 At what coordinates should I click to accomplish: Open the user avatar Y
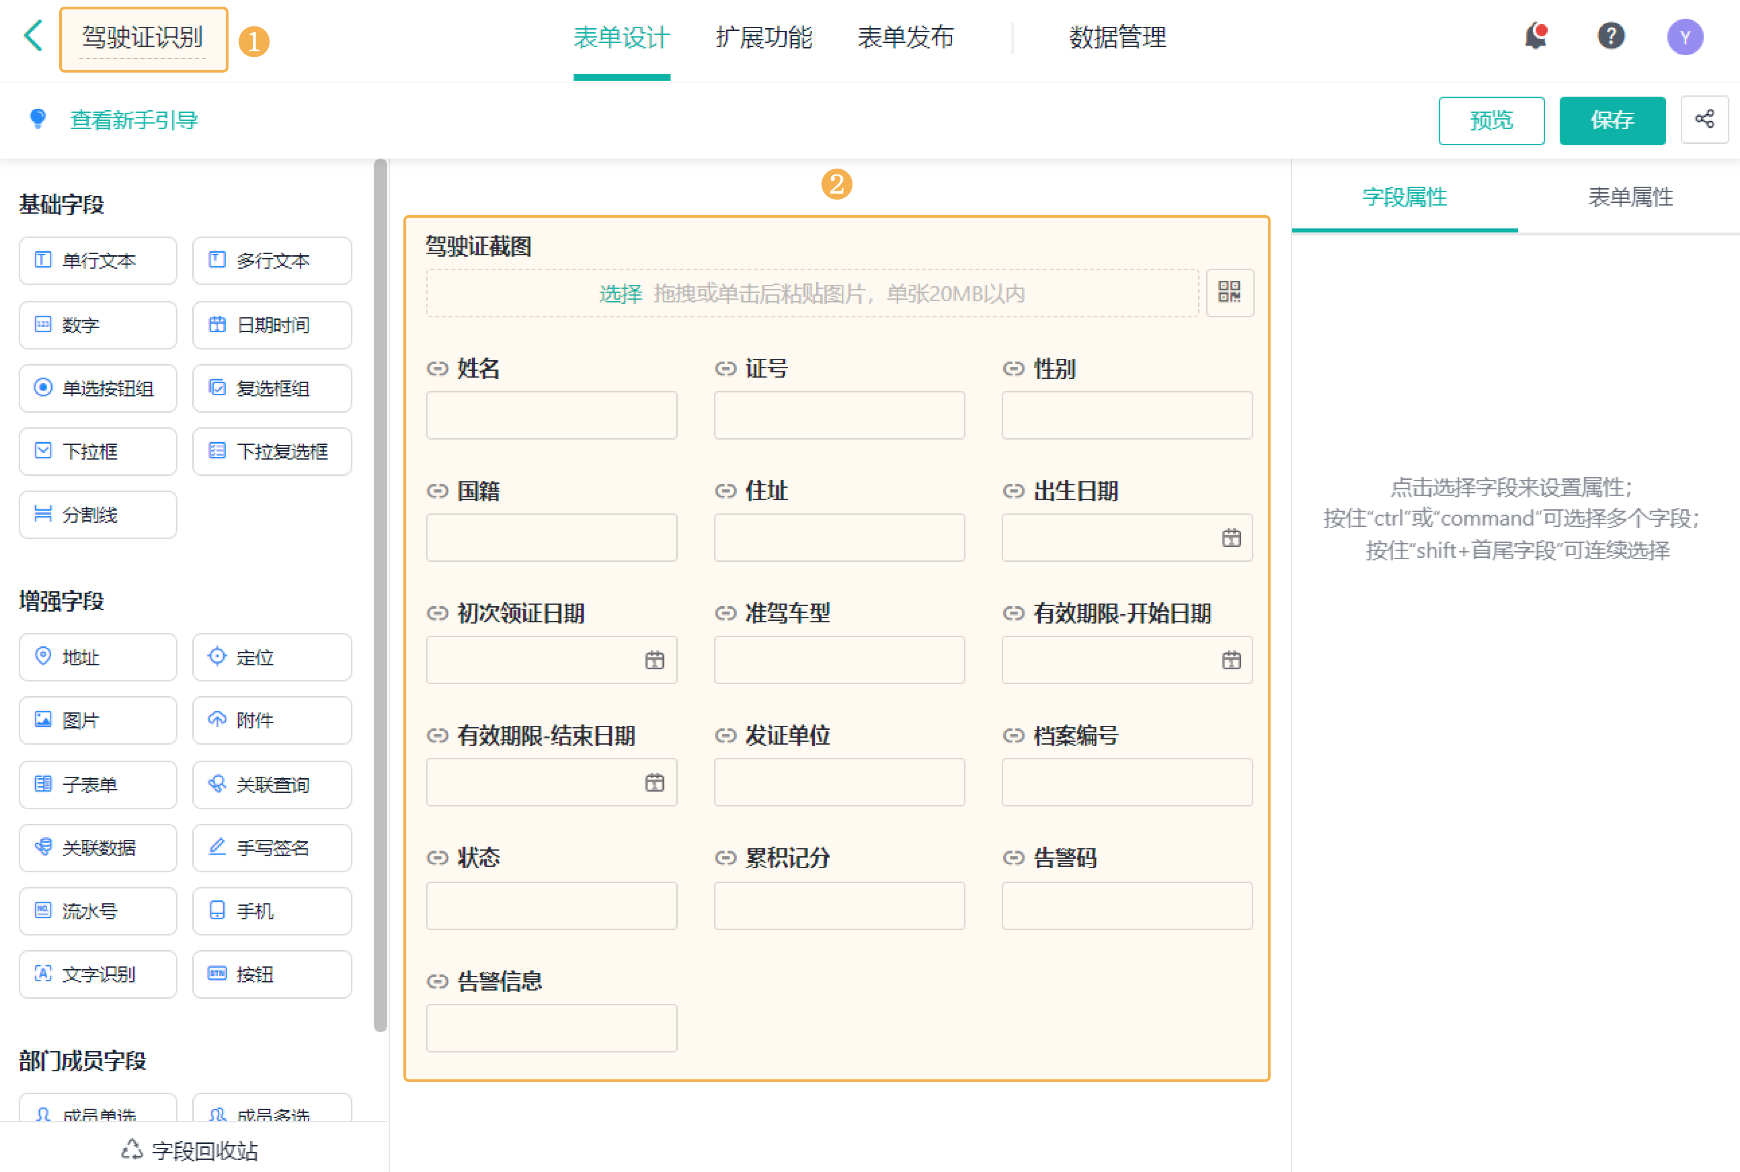[1685, 37]
